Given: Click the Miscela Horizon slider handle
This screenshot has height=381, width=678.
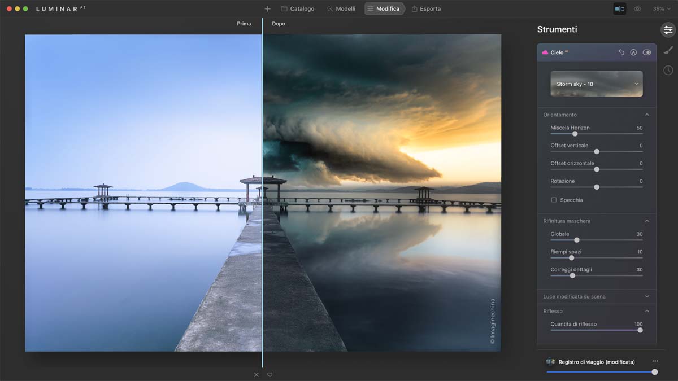Looking at the screenshot, I should pos(575,134).
